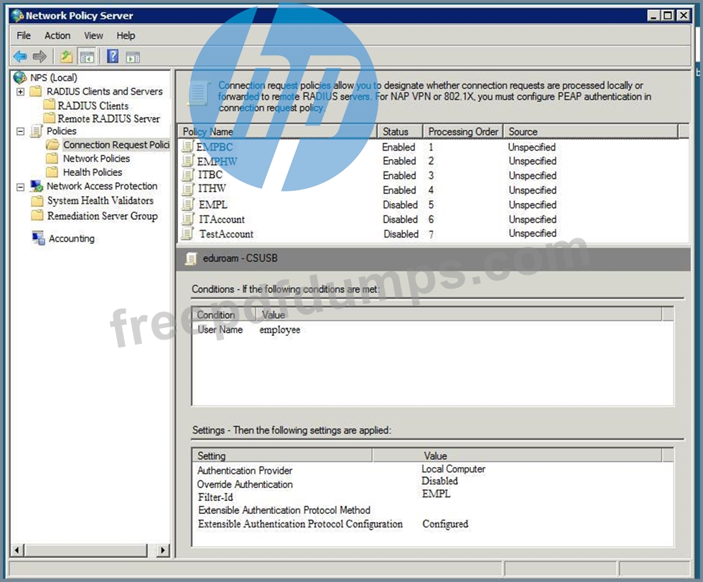Screen dimensions: 703x582
Task: Click the Filter-Id setting row label
Action: [x=215, y=497]
